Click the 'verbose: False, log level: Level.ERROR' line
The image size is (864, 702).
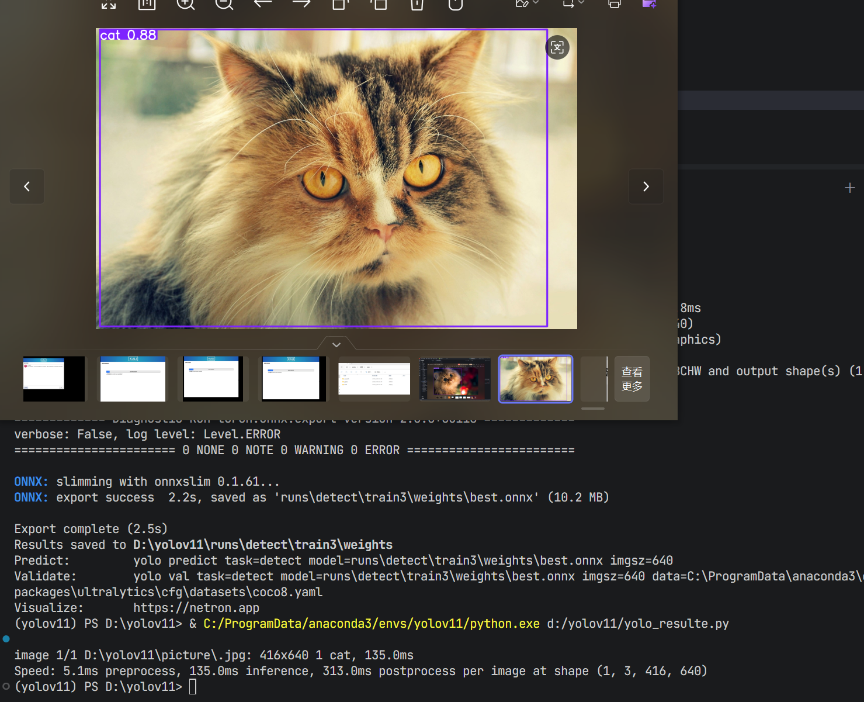(147, 434)
